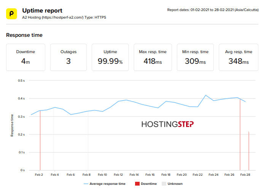Click the Feb 8 x-axis label
Screen dimensions: 269x189
tap(86, 175)
